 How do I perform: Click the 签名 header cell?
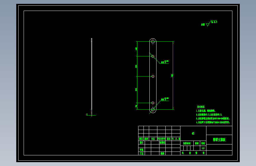(x=169, y=139)
